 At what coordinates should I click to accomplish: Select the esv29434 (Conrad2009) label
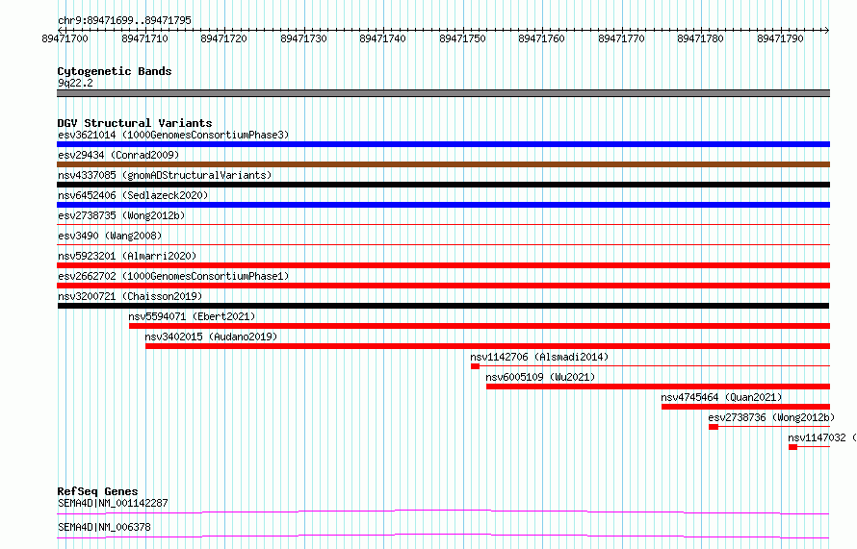click(x=118, y=155)
